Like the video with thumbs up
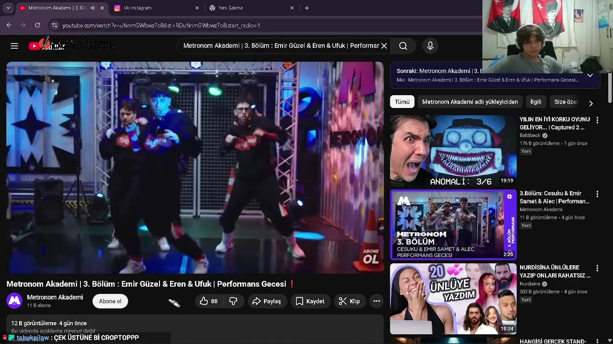613x344 pixels. [x=209, y=301]
